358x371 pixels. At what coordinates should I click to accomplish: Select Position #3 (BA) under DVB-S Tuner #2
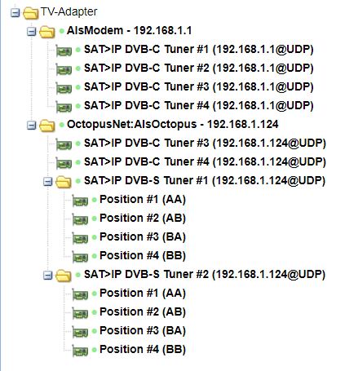143,331
